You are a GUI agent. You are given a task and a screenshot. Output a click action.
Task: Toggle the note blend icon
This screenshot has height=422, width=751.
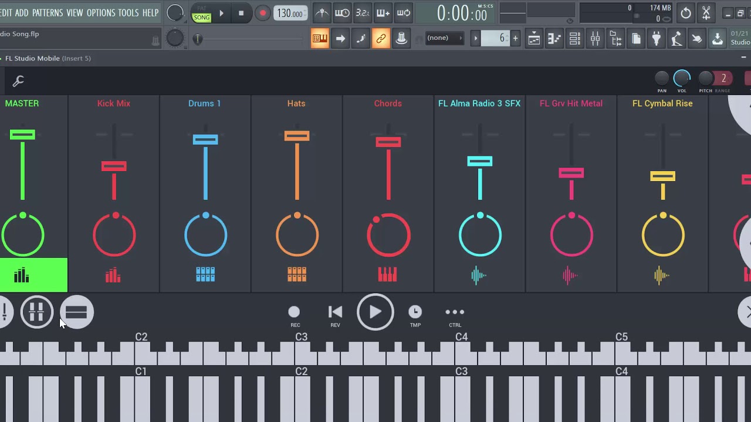pos(361,39)
